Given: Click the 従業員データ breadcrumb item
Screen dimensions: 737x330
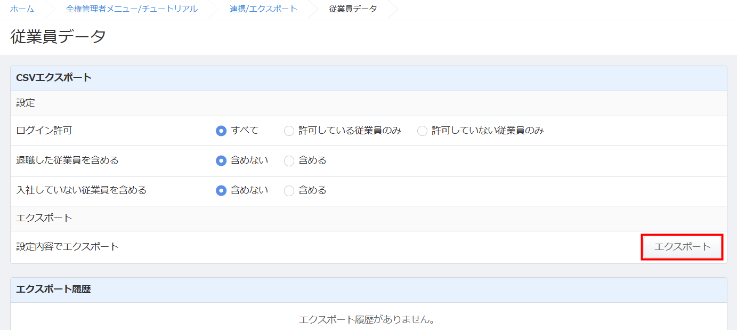Looking at the screenshot, I should [353, 9].
